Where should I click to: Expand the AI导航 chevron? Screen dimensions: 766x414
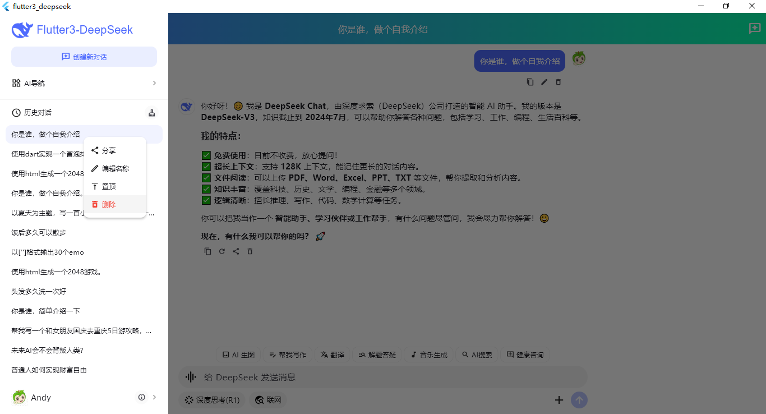[154, 83]
